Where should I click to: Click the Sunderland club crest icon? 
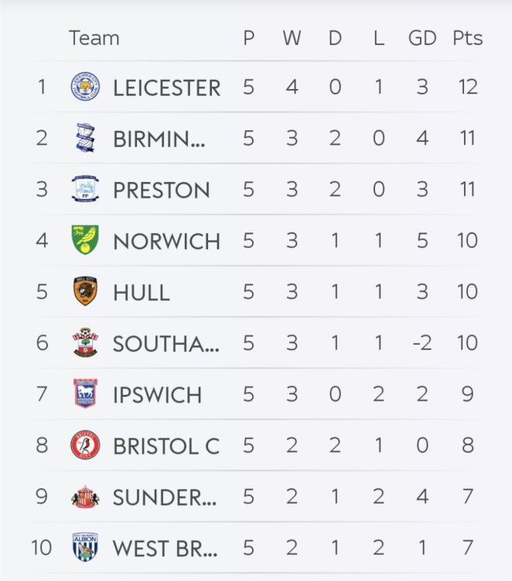click(84, 497)
